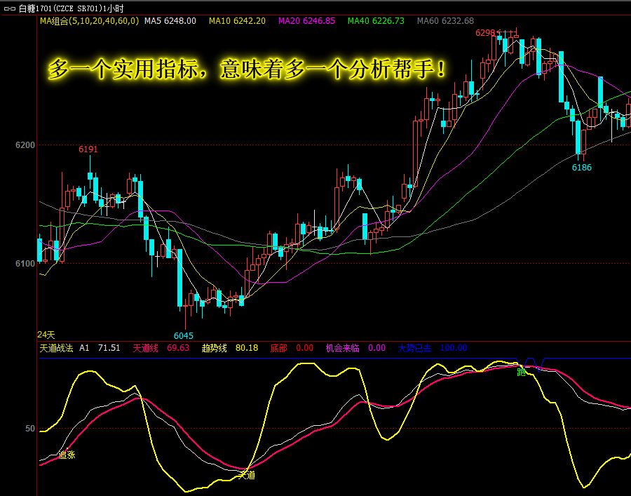Select the MA组合(5,10,20,40,60,0) indicator label
Screen dimensions: 631x496
click(89, 21)
